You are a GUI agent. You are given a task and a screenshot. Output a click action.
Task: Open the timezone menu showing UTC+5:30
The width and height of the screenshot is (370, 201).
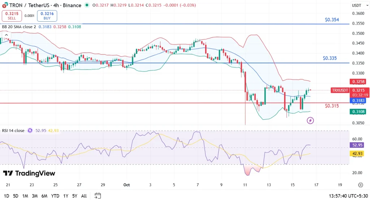point(349,196)
